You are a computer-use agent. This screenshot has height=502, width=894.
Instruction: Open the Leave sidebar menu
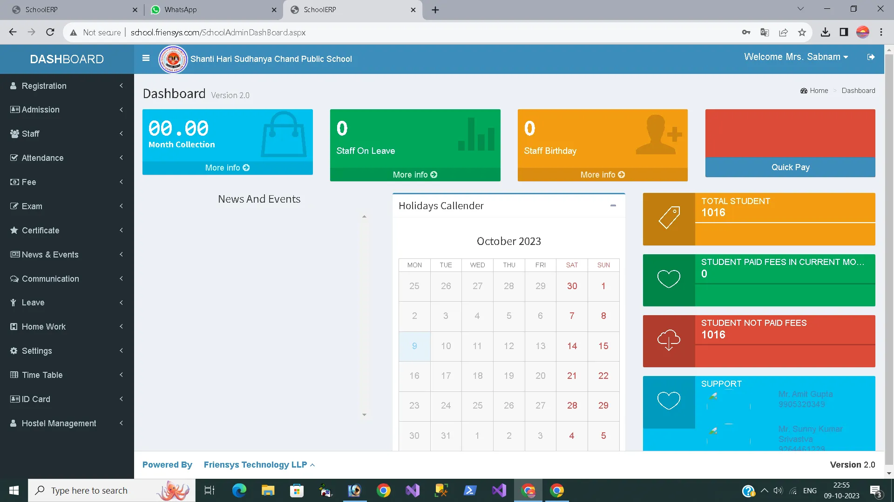[x=67, y=303]
